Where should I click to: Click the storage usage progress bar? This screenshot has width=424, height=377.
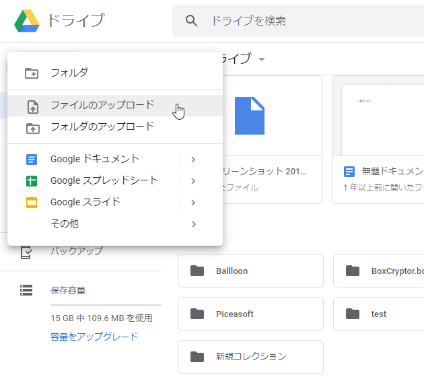click(x=106, y=306)
